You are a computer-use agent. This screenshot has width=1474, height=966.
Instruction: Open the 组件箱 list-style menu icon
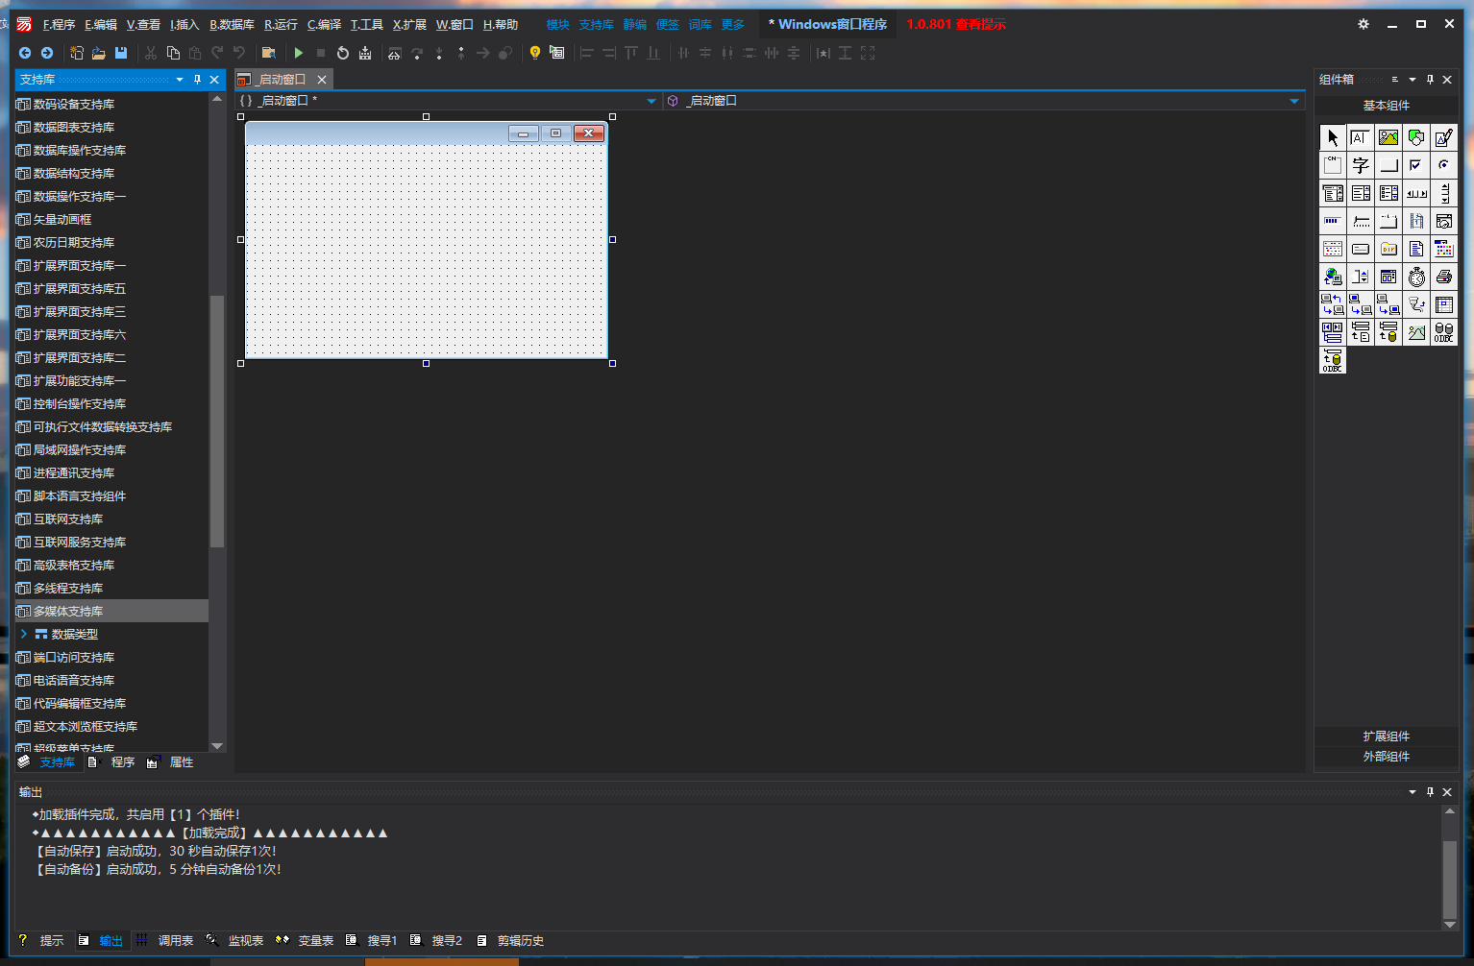pos(1394,80)
